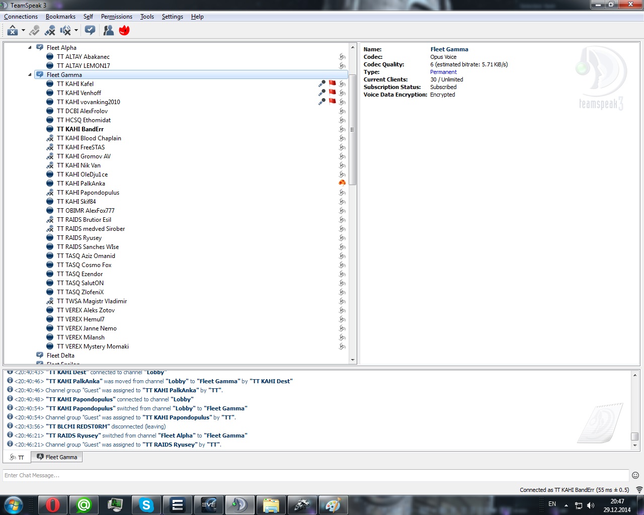The height and width of the screenshot is (515, 644).
Task: Select user TT HCSQ Ethomidat
Action: [x=84, y=120]
